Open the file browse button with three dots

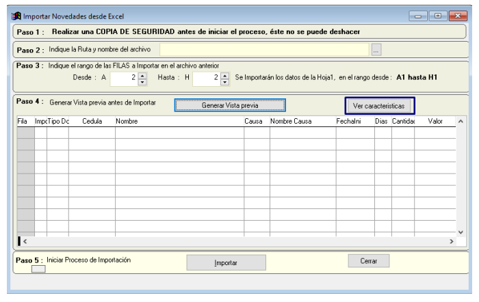pyautogui.click(x=376, y=49)
